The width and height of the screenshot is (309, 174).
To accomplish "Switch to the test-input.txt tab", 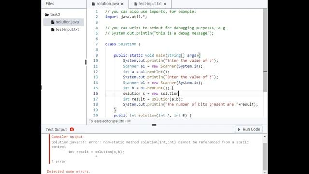I will 150,4.
